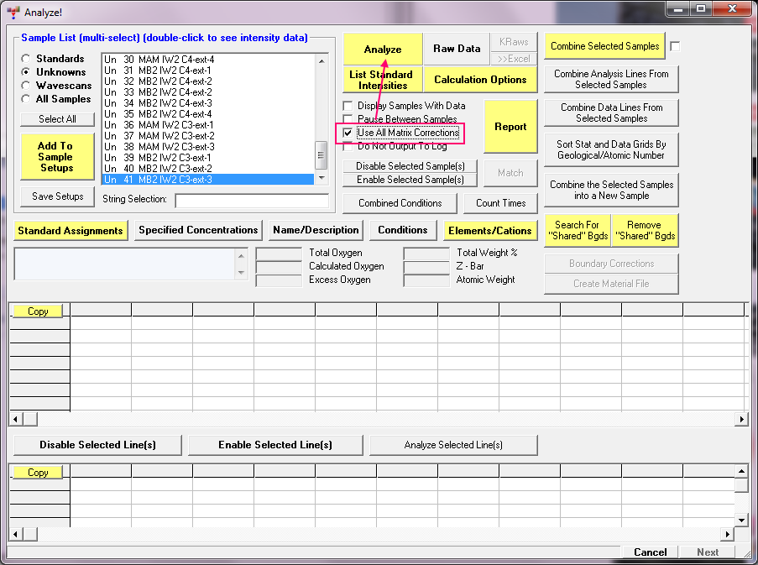Check the box beside Combine Selected Samples

tap(675, 47)
